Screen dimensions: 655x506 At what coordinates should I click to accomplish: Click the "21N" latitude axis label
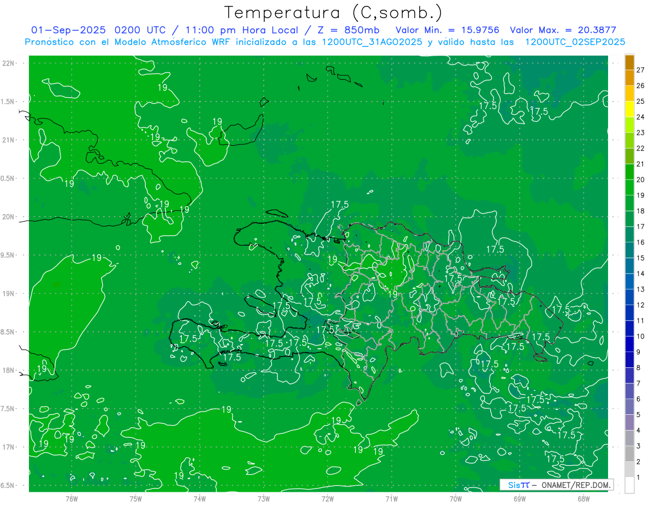point(9,140)
